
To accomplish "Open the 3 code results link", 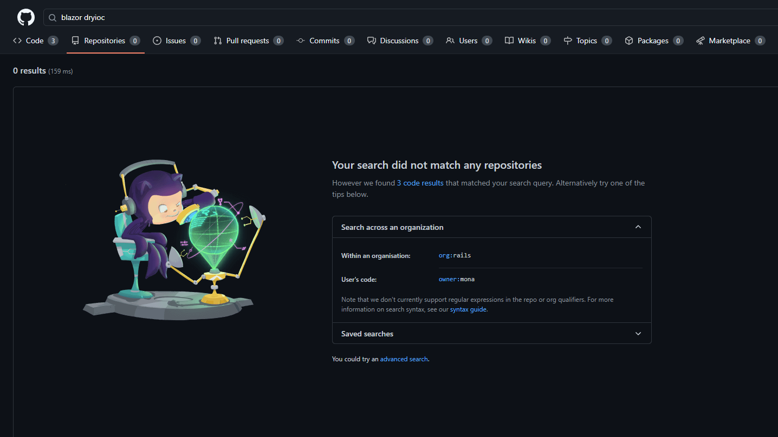I will (420, 183).
